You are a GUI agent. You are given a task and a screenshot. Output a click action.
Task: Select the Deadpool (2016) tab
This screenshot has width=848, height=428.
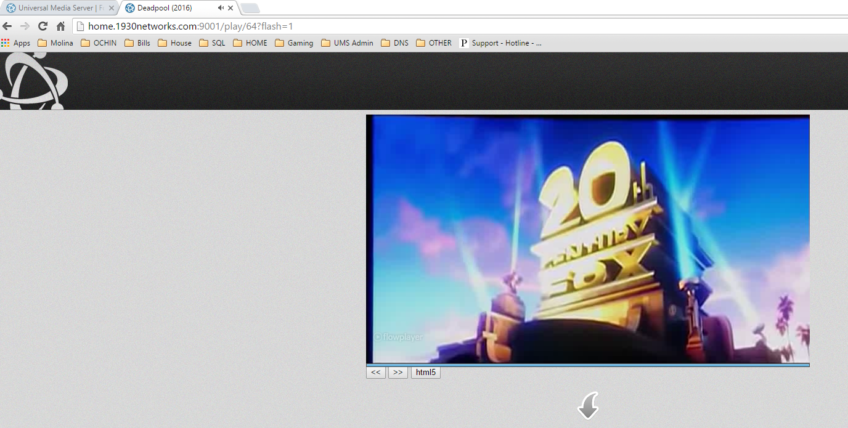tap(177, 8)
